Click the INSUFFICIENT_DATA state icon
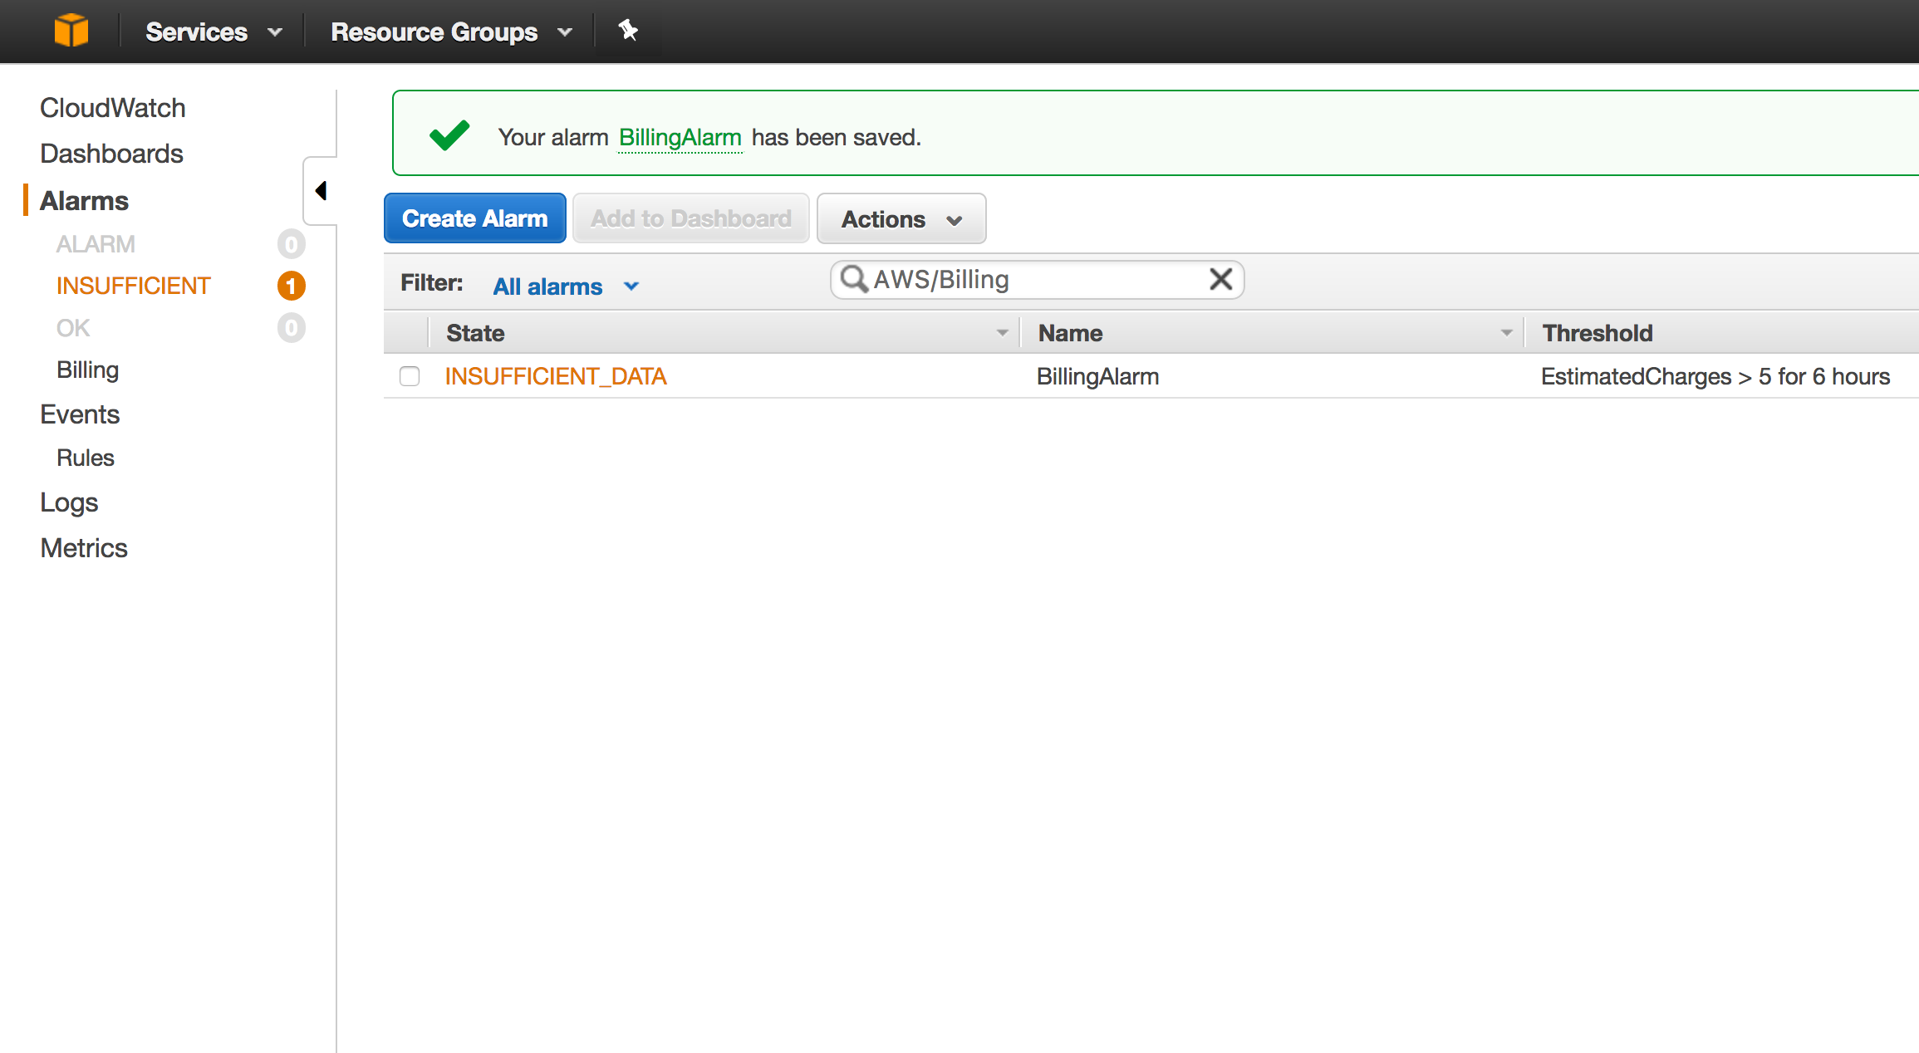This screenshot has height=1053, width=1919. [553, 376]
